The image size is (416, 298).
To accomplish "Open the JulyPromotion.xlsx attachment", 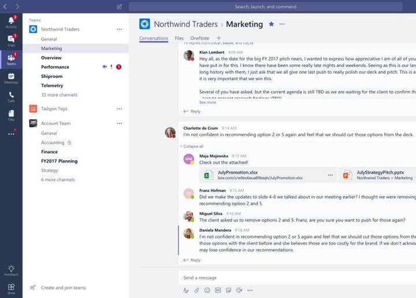I will click(x=268, y=175).
